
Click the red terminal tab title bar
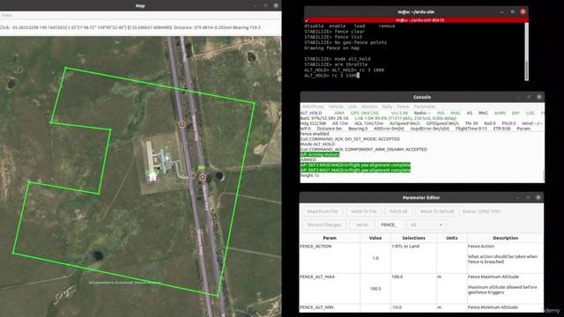417,20
